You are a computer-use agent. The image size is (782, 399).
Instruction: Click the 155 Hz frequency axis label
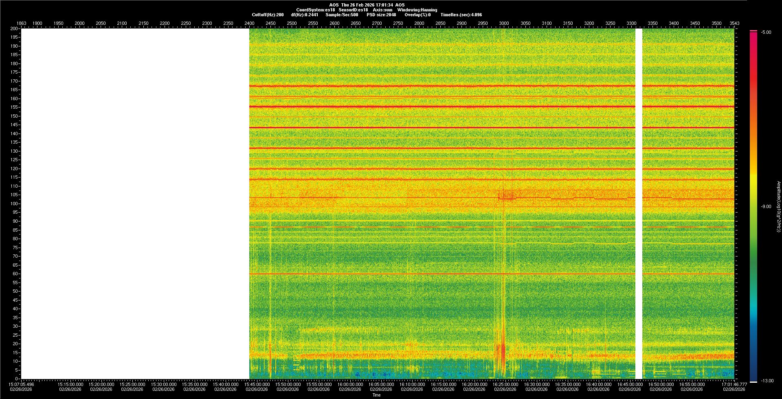pyautogui.click(x=14, y=107)
